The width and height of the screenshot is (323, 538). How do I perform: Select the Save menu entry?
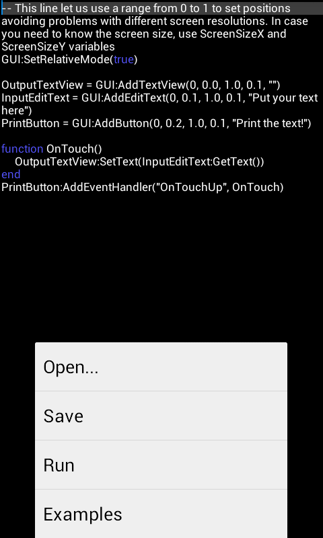pyautogui.click(x=161, y=416)
